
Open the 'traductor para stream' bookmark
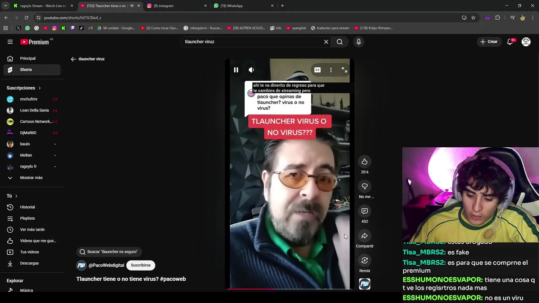(330, 28)
